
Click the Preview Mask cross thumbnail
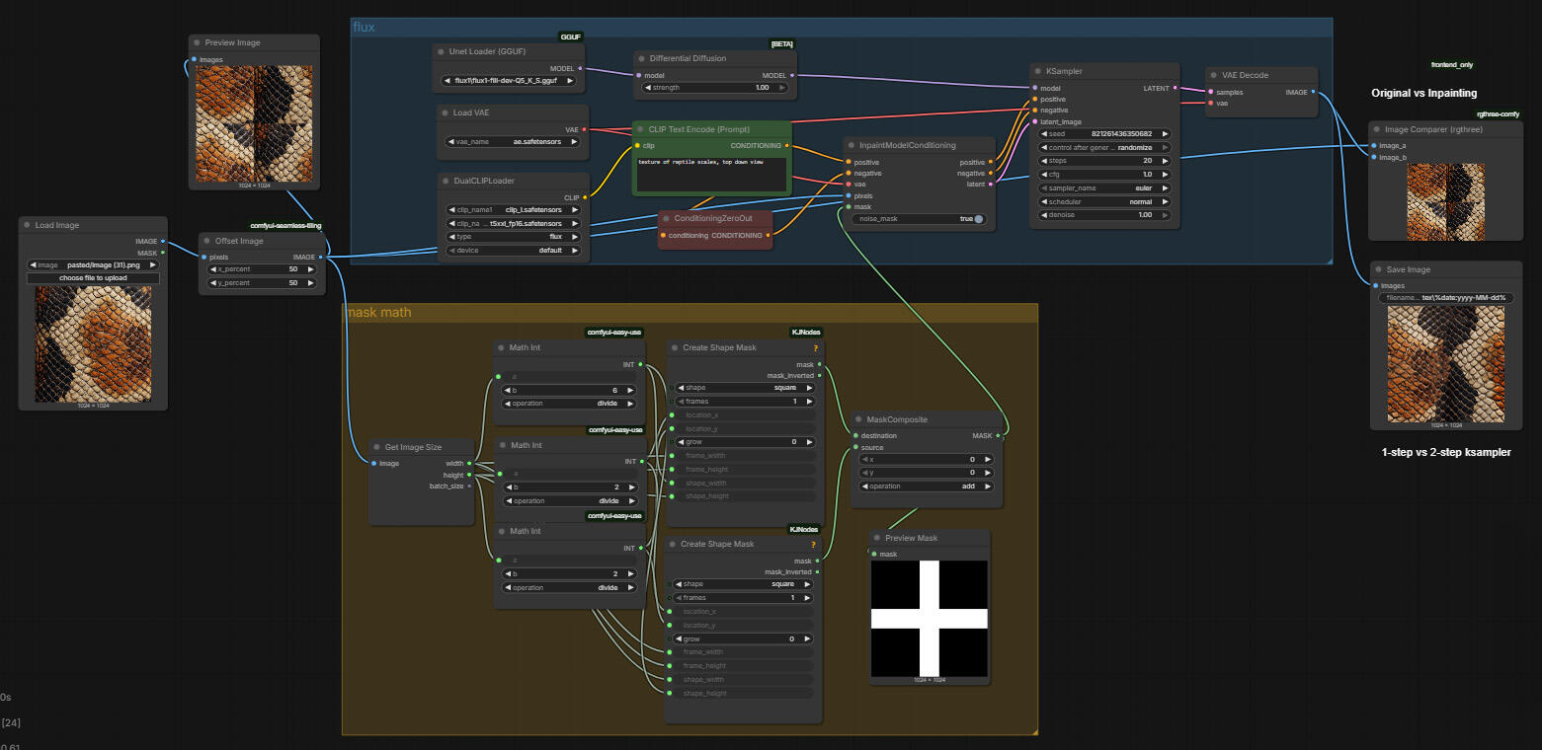pyautogui.click(x=929, y=619)
